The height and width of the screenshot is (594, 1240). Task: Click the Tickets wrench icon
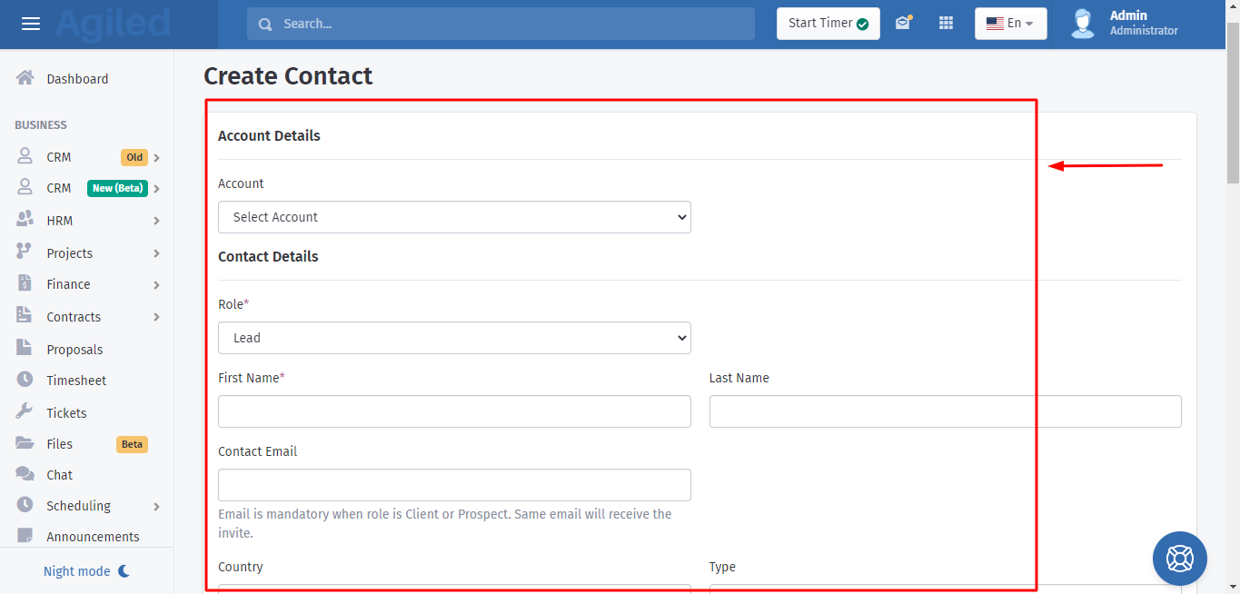[x=25, y=412]
